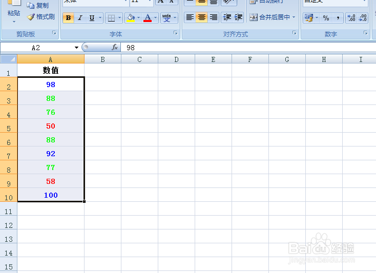The height and width of the screenshot is (273, 376).
Task: Select row 12 header
Action: point(9,223)
